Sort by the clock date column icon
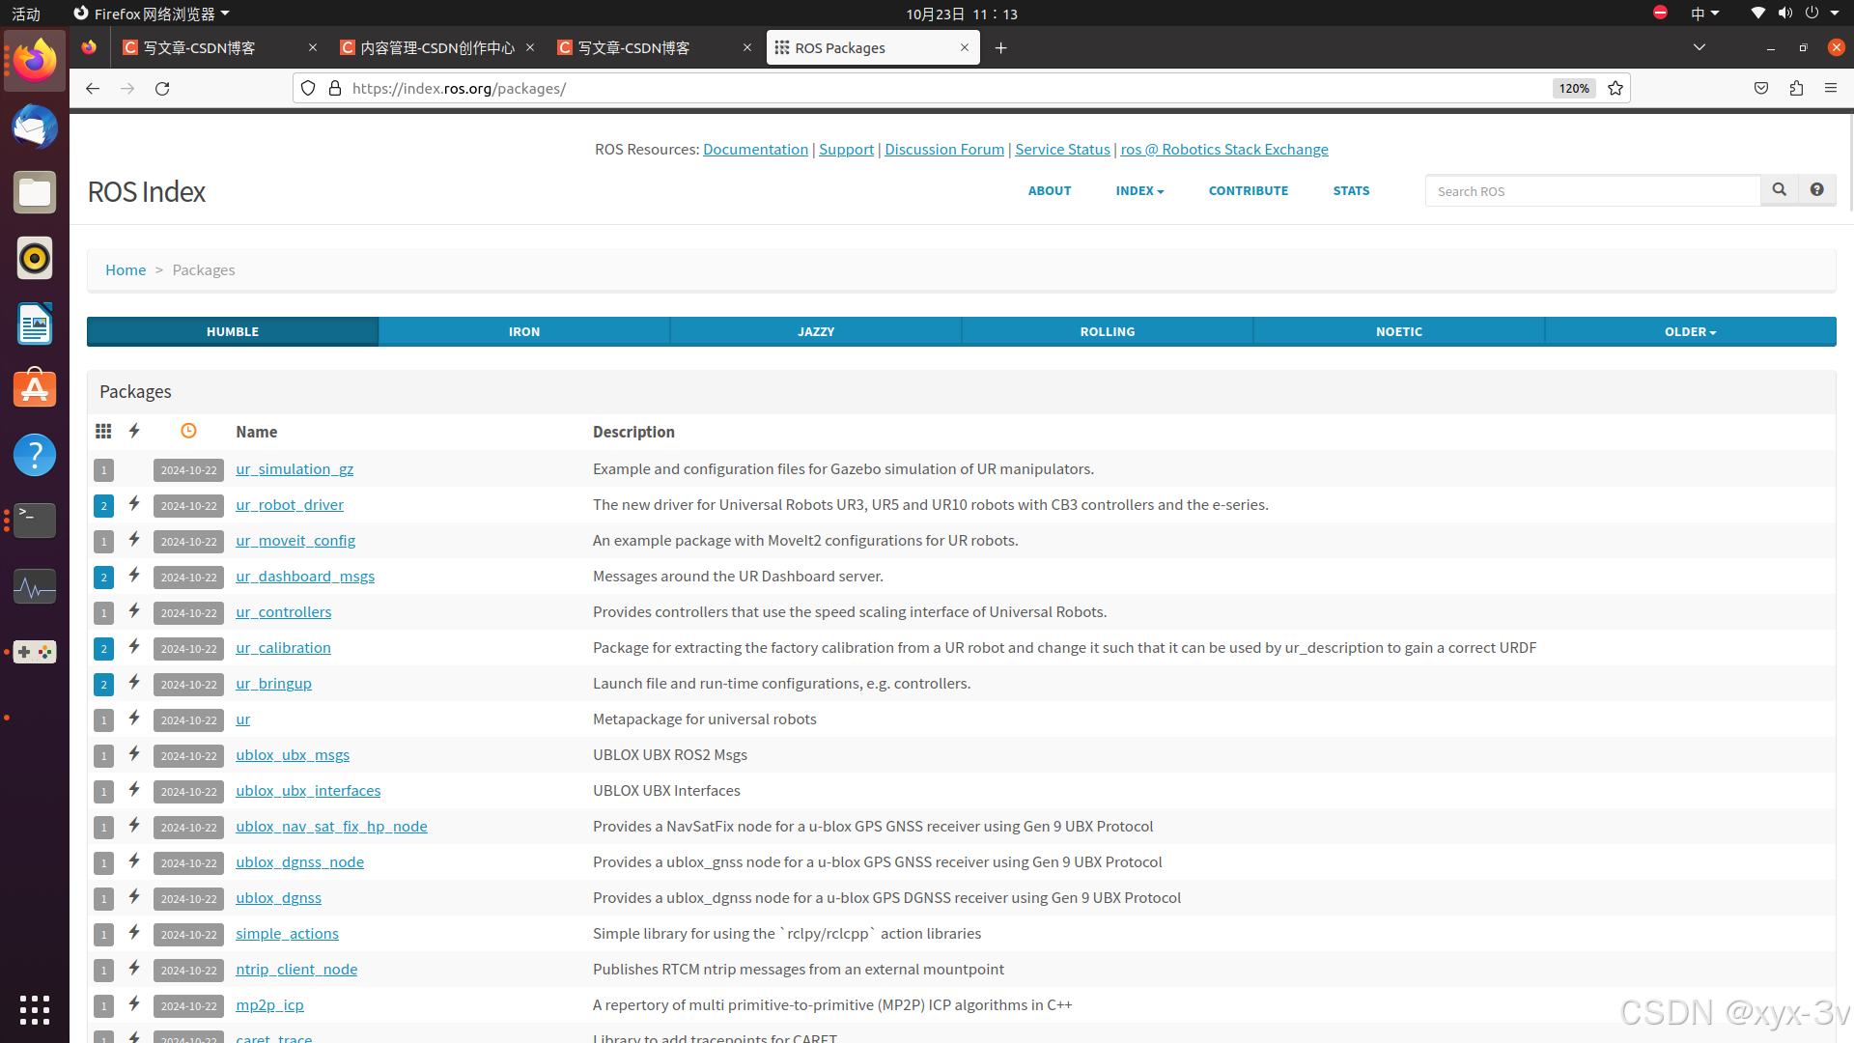Viewport: 1854px width, 1043px height. 188,431
